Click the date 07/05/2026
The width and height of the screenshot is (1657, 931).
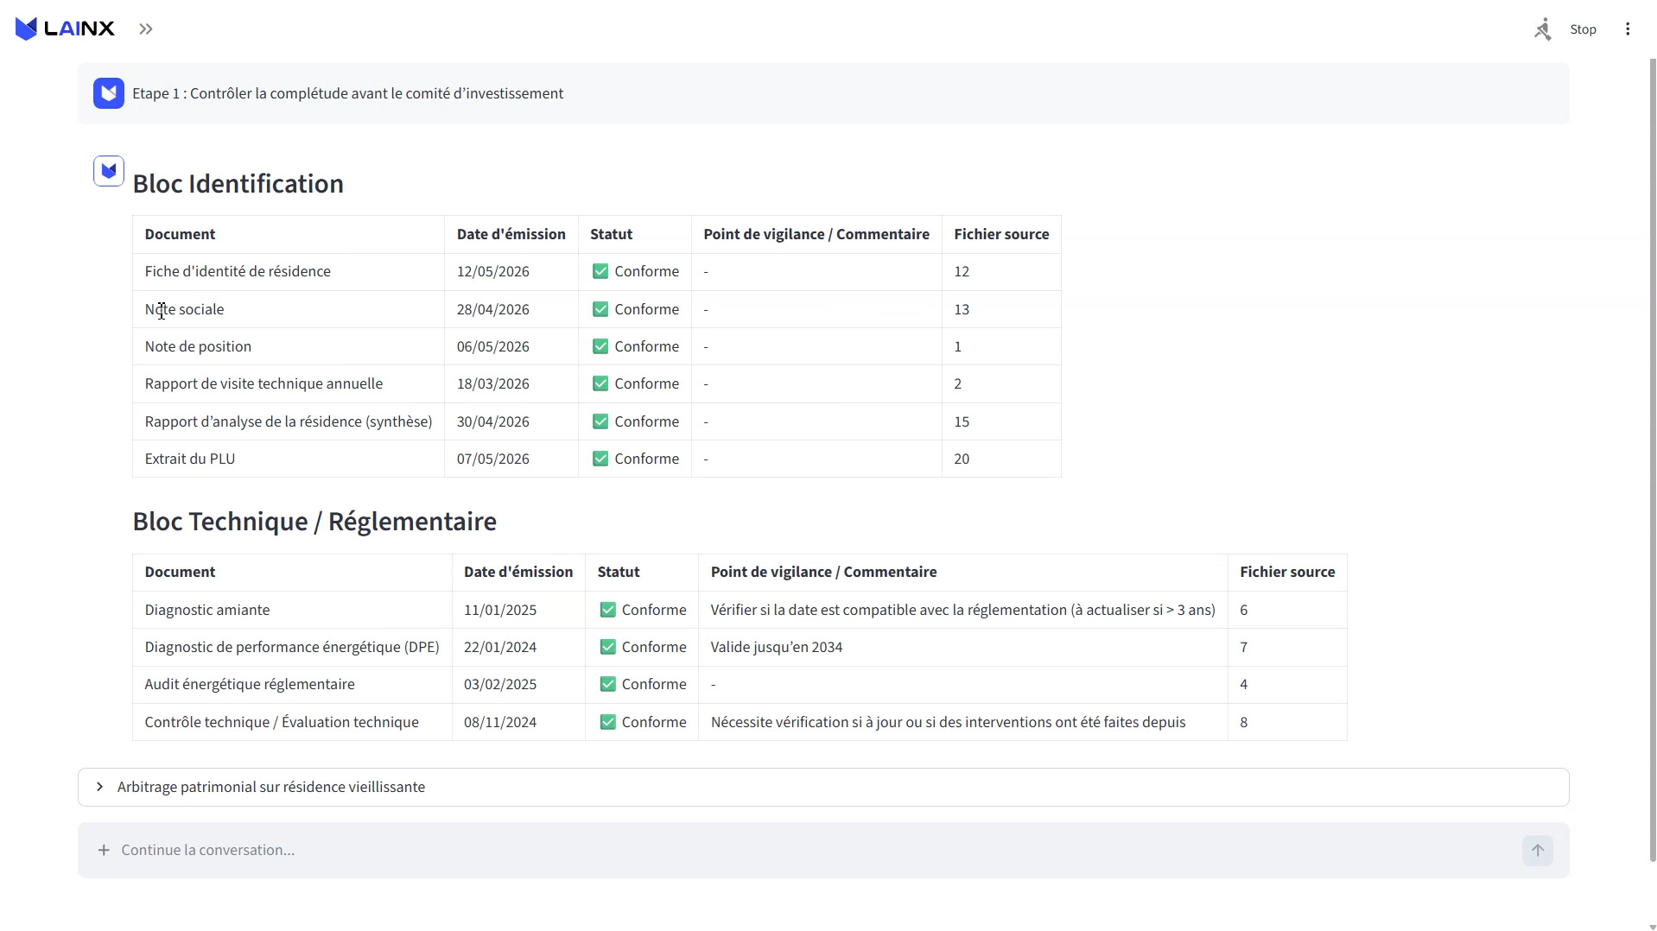(x=493, y=459)
